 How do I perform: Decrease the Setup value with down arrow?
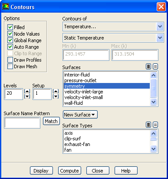tap(56, 96)
